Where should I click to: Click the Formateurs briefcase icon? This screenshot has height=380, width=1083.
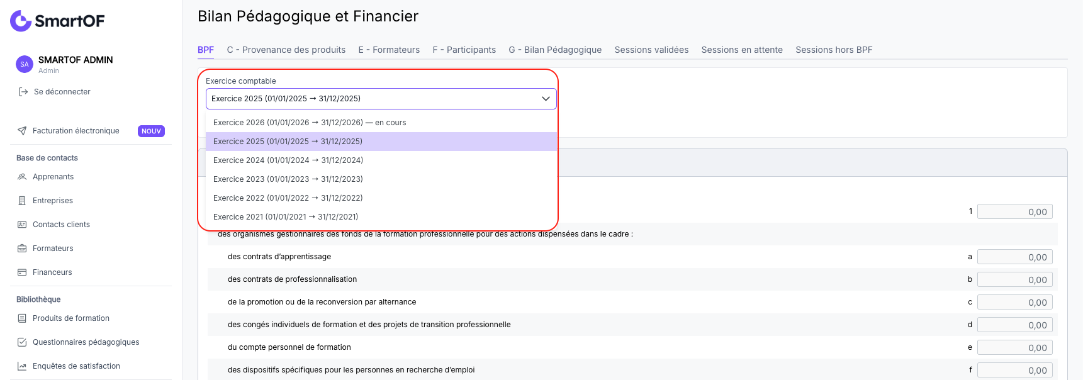(x=22, y=249)
